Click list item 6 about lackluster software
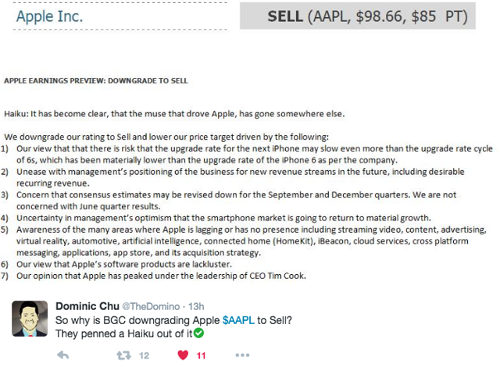The width and height of the screenshot is (500, 367). (x=116, y=264)
